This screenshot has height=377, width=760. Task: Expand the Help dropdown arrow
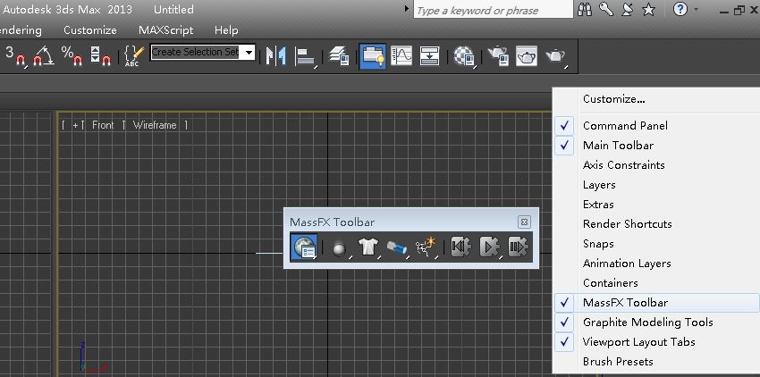697,9
